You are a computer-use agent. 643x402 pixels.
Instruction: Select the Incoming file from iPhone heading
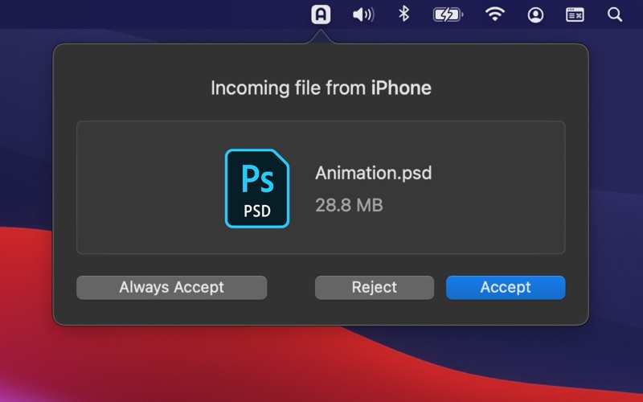(x=321, y=88)
